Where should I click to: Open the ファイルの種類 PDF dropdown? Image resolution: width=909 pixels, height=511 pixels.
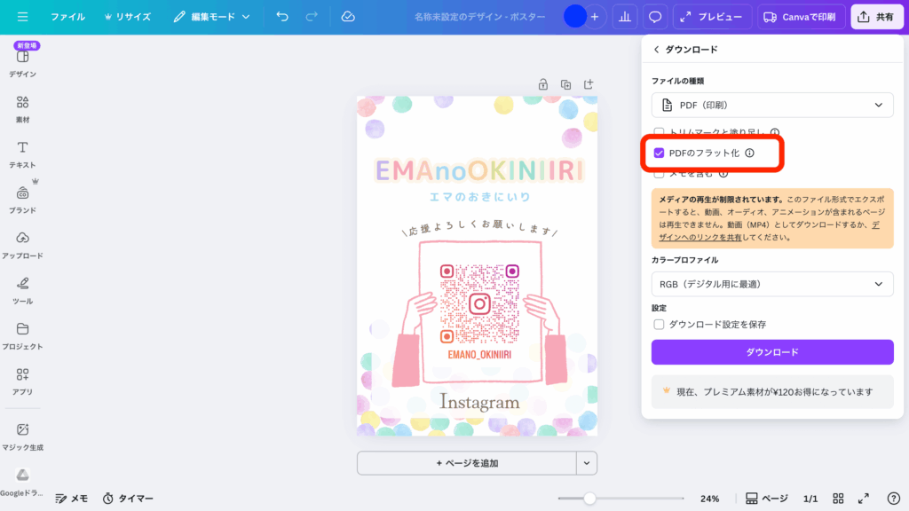pos(771,105)
